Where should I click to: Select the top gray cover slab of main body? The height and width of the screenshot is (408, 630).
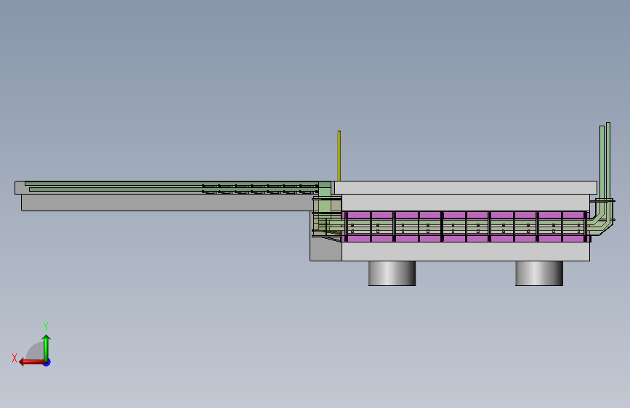pos(466,187)
